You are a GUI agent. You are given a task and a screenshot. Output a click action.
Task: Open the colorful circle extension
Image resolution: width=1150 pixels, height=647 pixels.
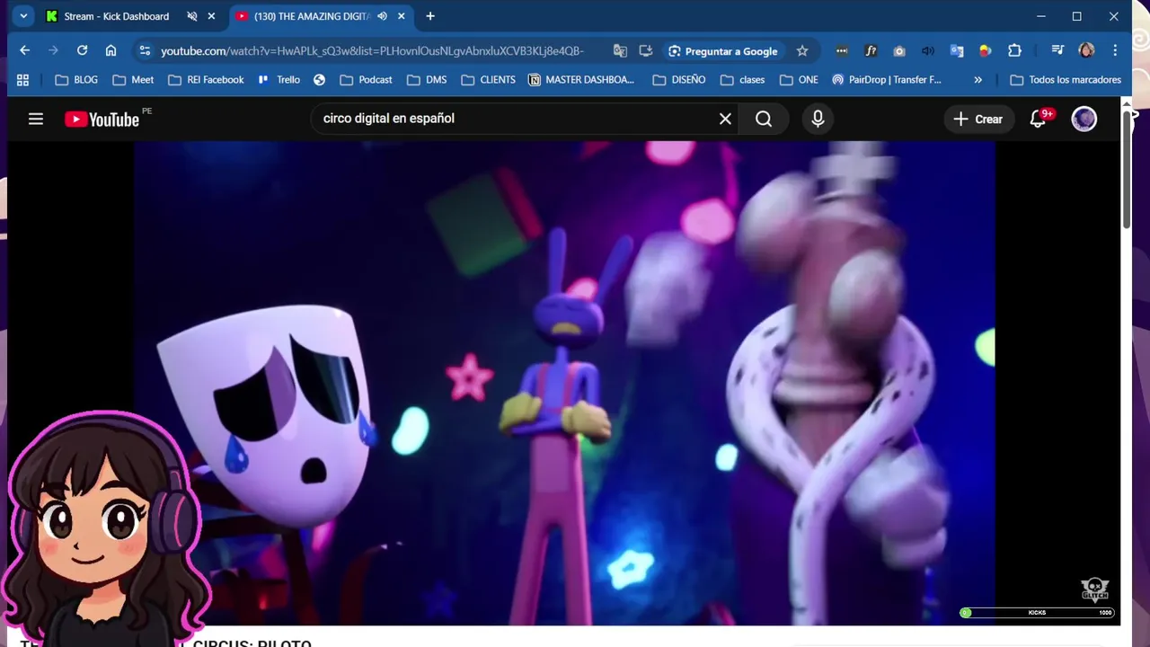tap(986, 51)
